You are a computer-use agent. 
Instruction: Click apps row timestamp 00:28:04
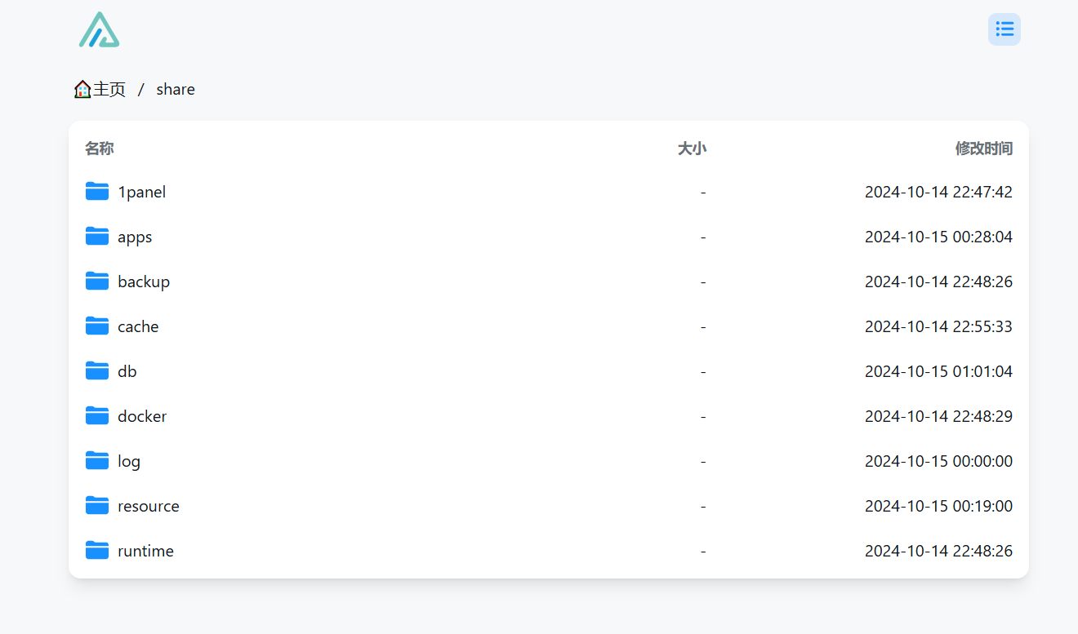[982, 237]
